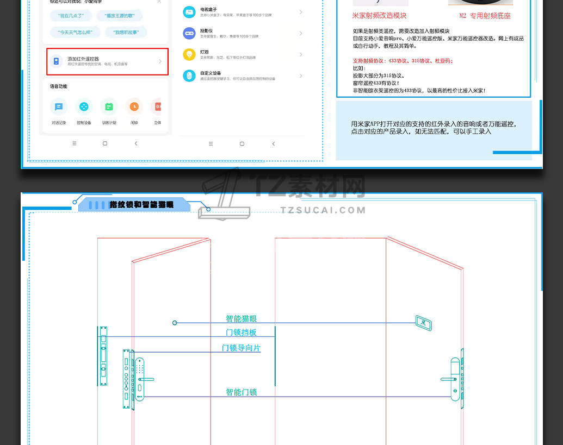Click the smart lock inner handle on the right door
The height and width of the screenshot is (445, 563).
[x=454, y=379]
